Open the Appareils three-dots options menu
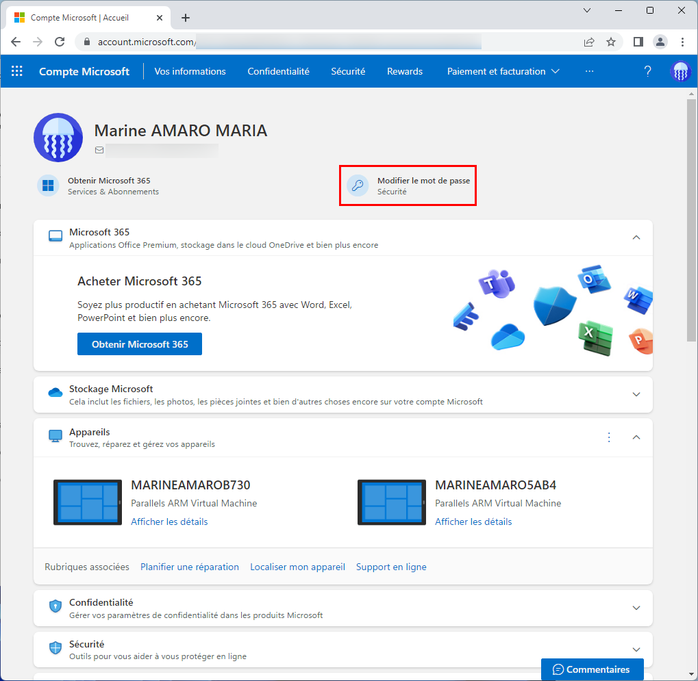This screenshot has width=698, height=681. 609,437
